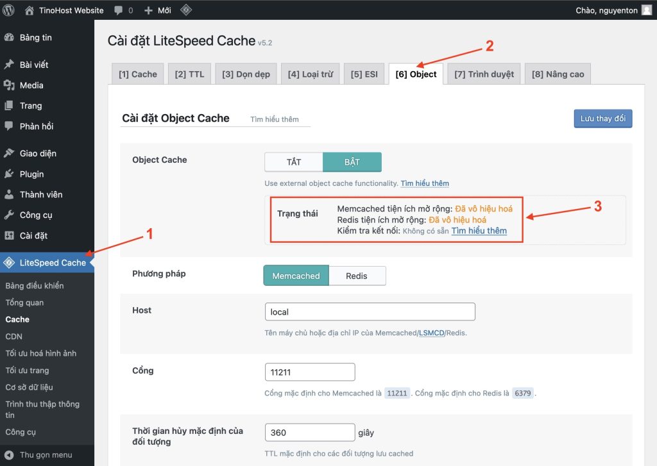The width and height of the screenshot is (657, 466).
Task: Open Công cụ under LiteSpeed Cache submenu
Action: coord(21,432)
